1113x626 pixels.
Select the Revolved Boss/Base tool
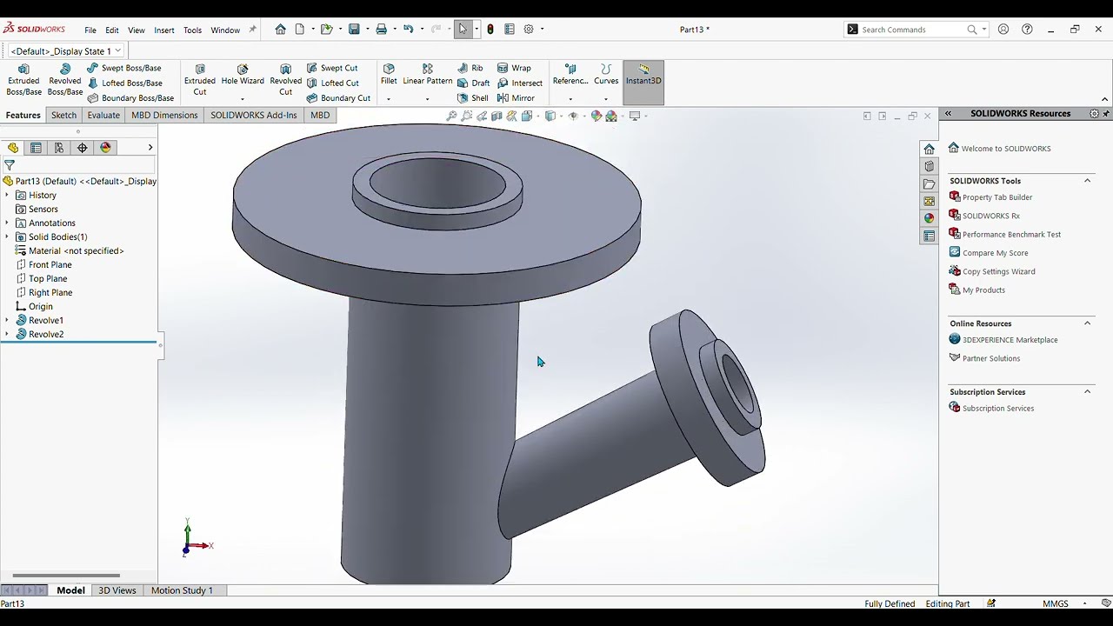(x=65, y=80)
